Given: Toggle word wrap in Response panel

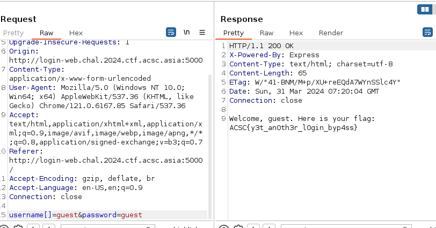Looking at the screenshot, I should [x=427, y=33].
